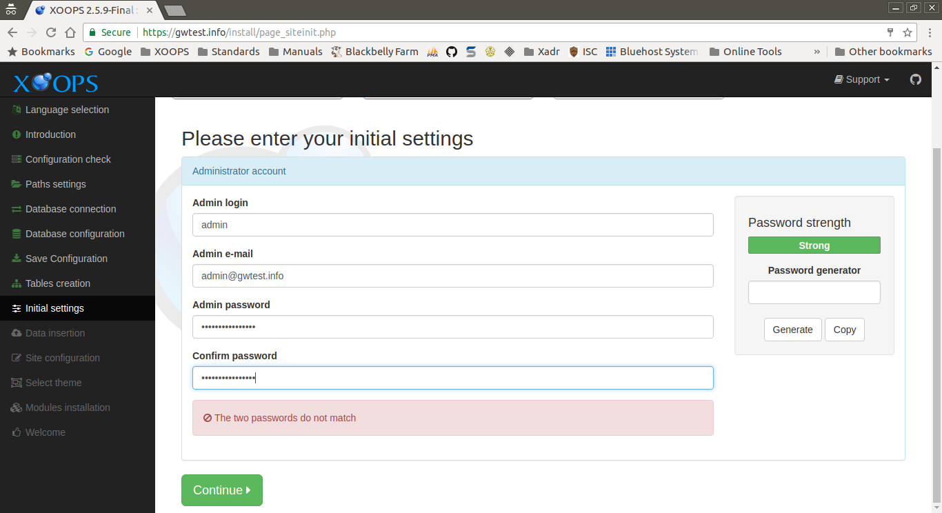The width and height of the screenshot is (942, 513).
Task: Open the Support dropdown
Action: (861, 79)
